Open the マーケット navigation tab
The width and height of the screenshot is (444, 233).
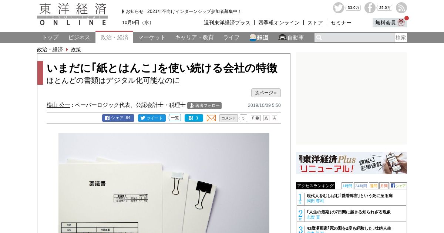click(152, 37)
